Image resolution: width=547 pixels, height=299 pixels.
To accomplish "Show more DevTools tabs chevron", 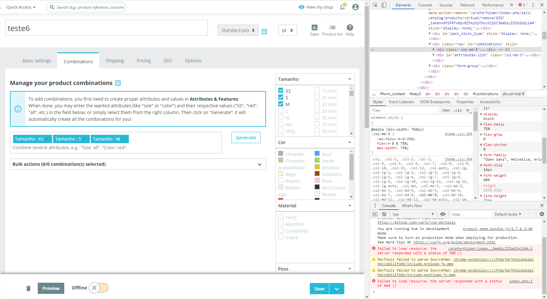I will click(x=512, y=5).
